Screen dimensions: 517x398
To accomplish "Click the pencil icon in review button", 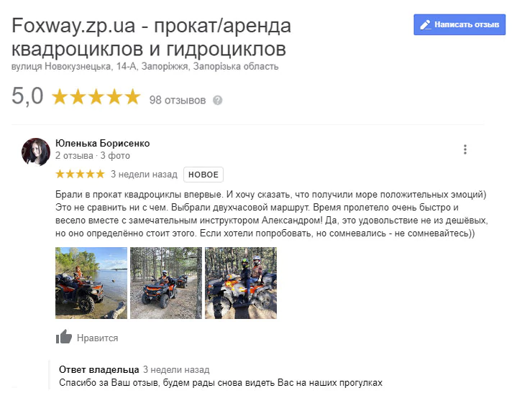I will click(425, 24).
